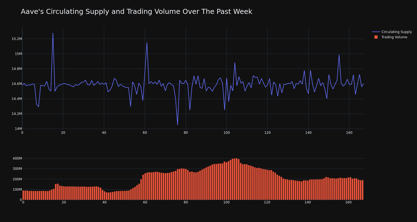Click x-axis tick 60 on volume chart
The height and width of the screenshot is (222, 417).
(145, 202)
